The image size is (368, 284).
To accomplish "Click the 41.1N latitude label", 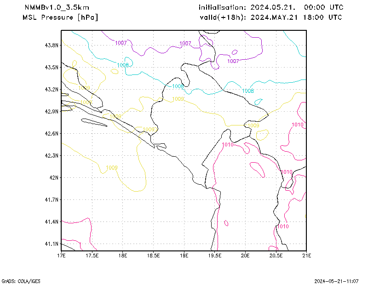I will pyautogui.click(x=52, y=244).
